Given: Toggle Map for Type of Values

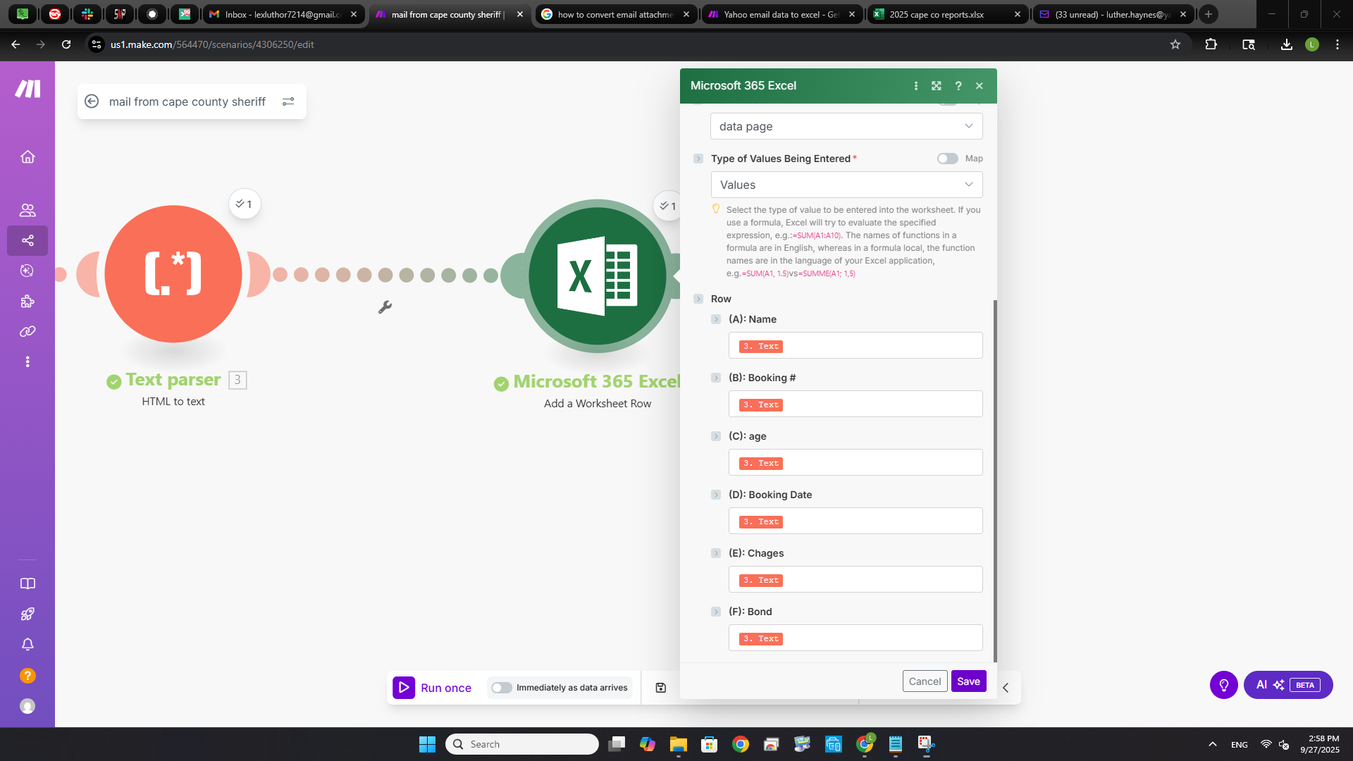Looking at the screenshot, I should pos(947,159).
